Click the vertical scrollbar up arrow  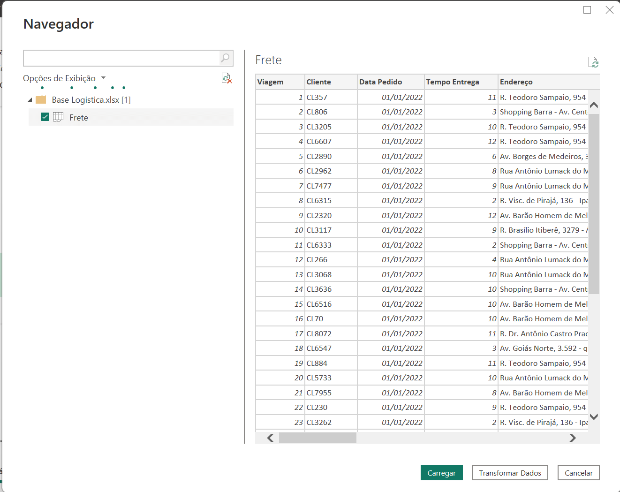[x=594, y=105]
